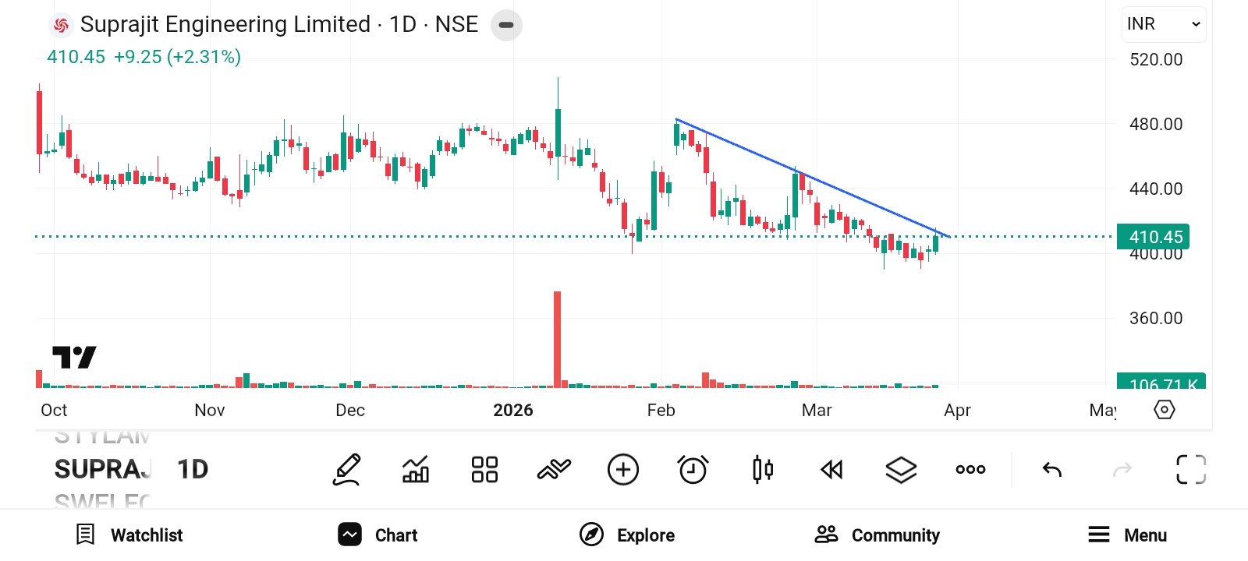Open the object tree layers icon

tap(901, 470)
